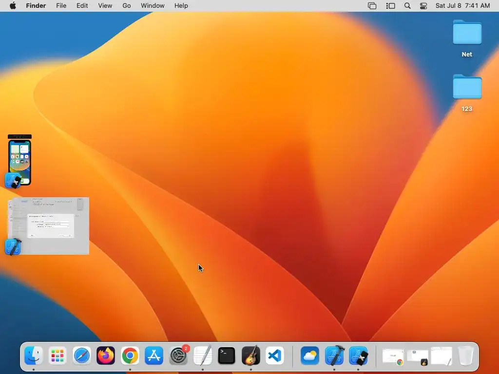Open System Settings with badge
The width and height of the screenshot is (499, 374).
178,355
